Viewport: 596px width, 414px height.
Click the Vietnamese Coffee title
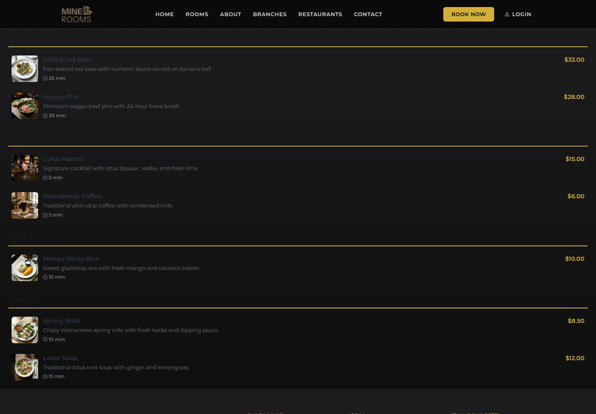72,196
